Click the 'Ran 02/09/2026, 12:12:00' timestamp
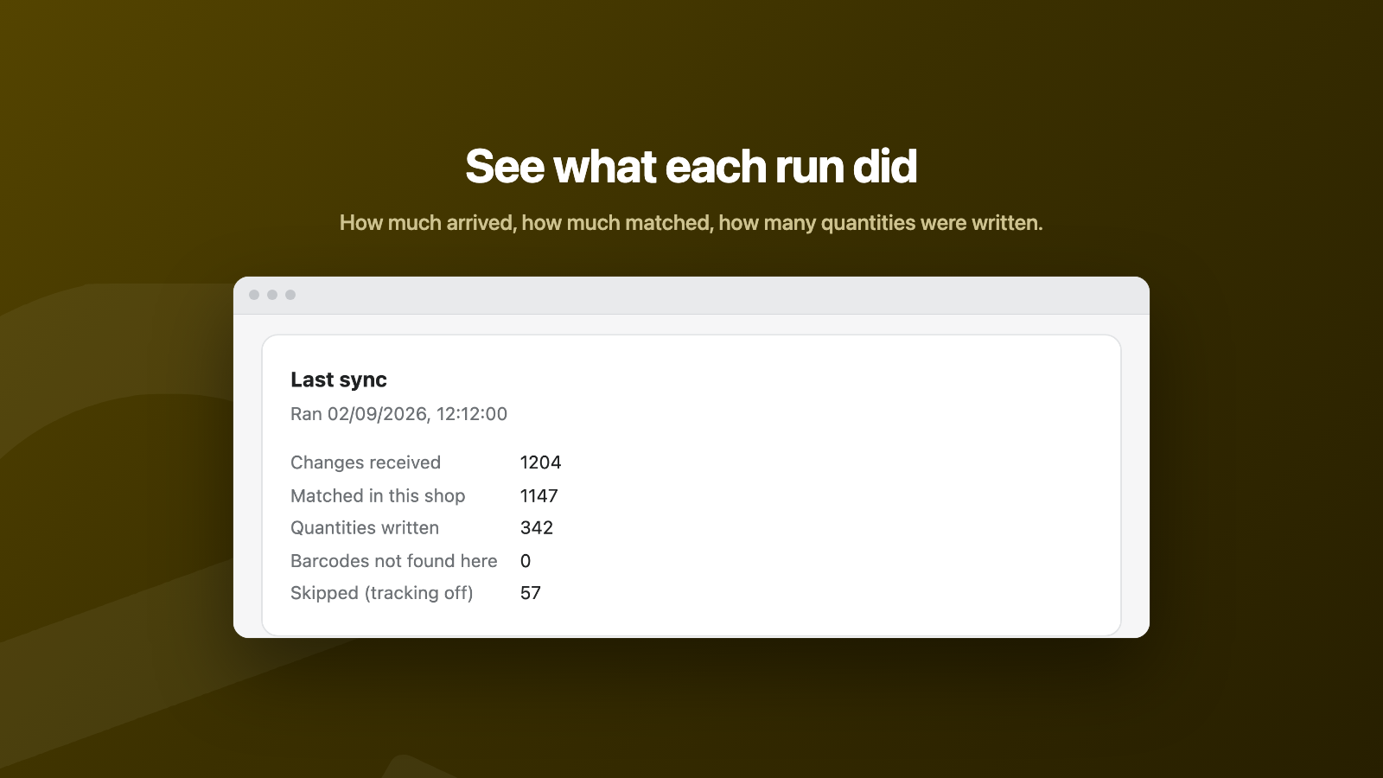 pos(398,414)
